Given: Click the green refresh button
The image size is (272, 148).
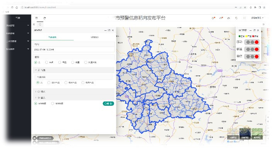Looking at the screenshot, I should click(x=108, y=103).
